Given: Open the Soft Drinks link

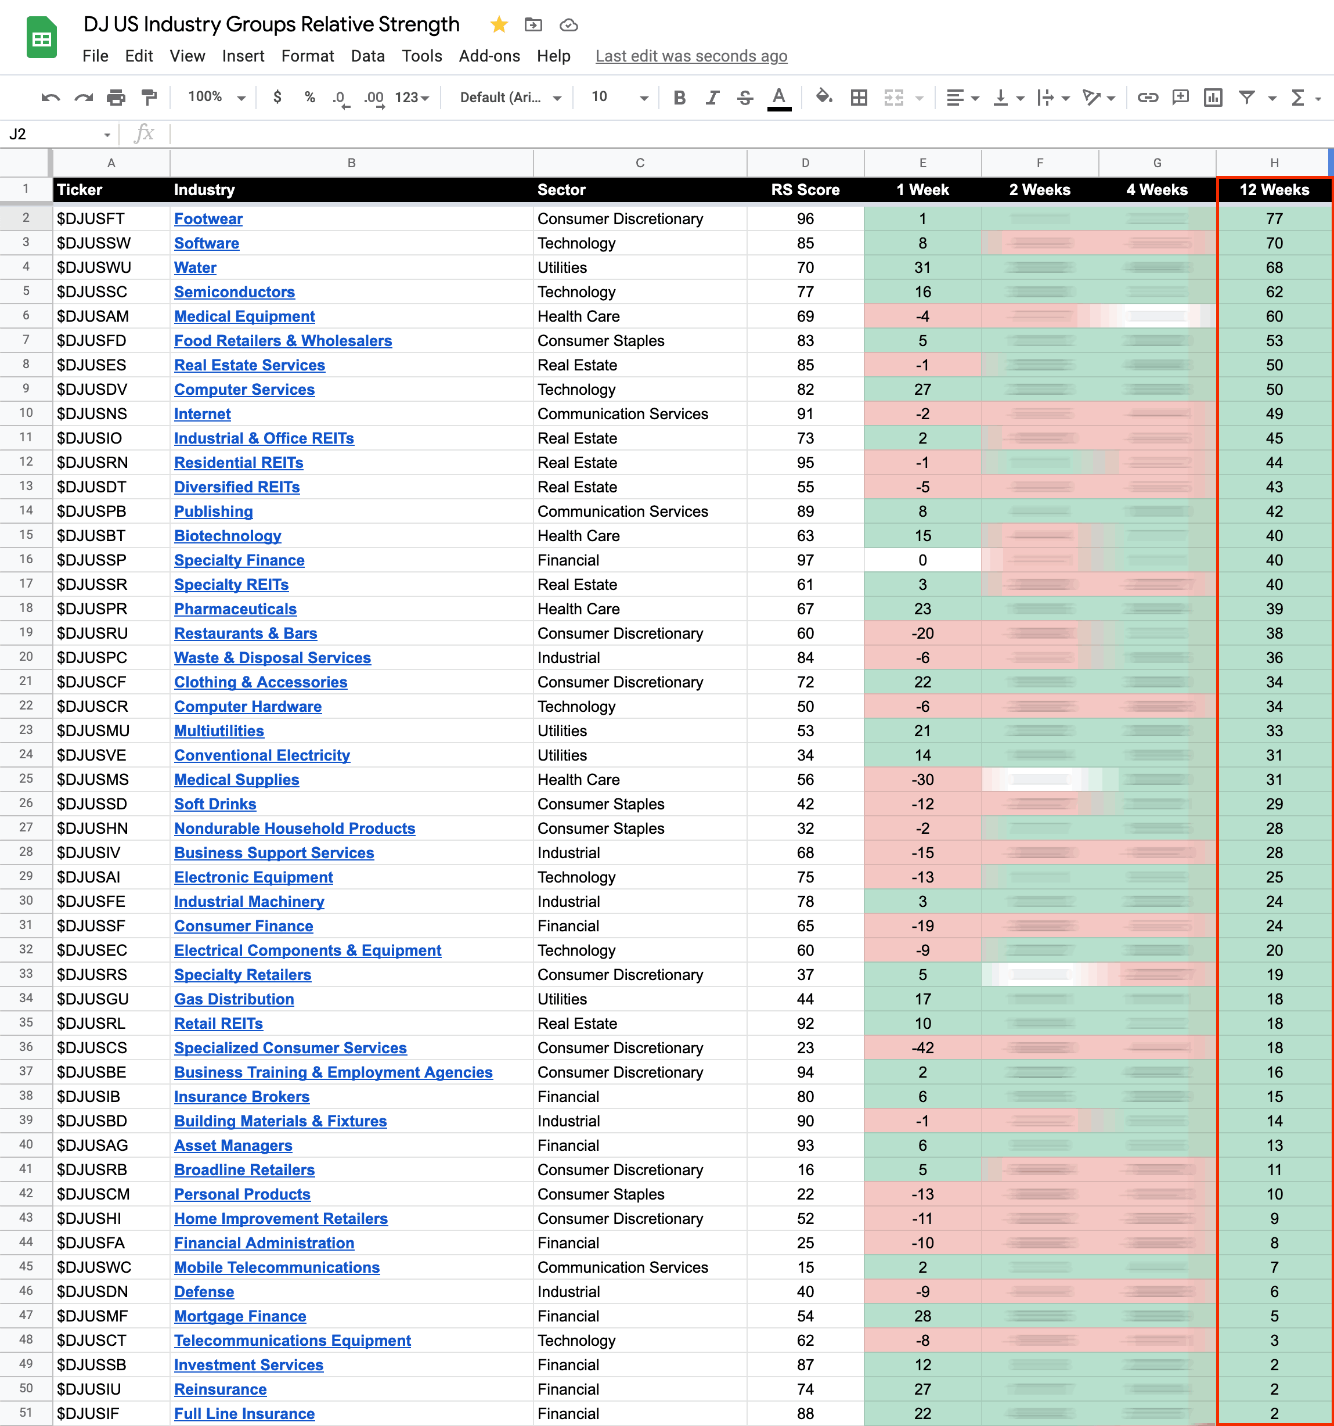Looking at the screenshot, I should coord(215,804).
